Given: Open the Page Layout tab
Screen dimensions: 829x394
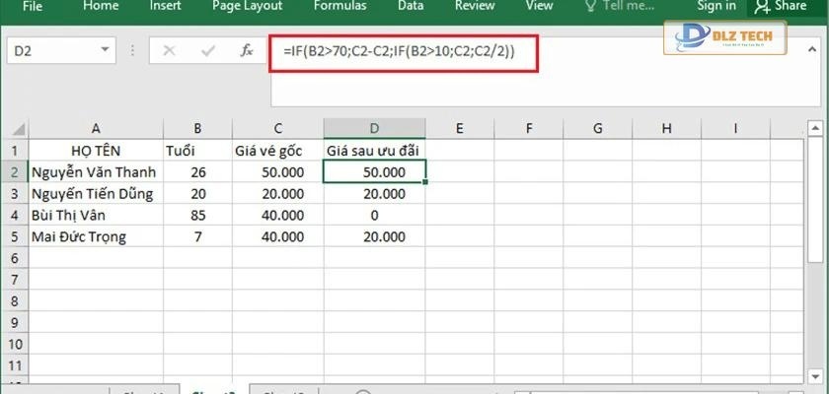Looking at the screenshot, I should (x=248, y=6).
